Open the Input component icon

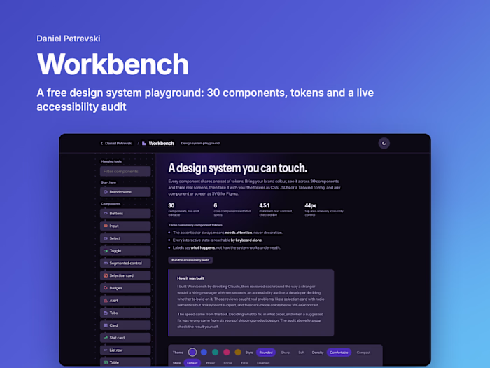click(x=106, y=226)
